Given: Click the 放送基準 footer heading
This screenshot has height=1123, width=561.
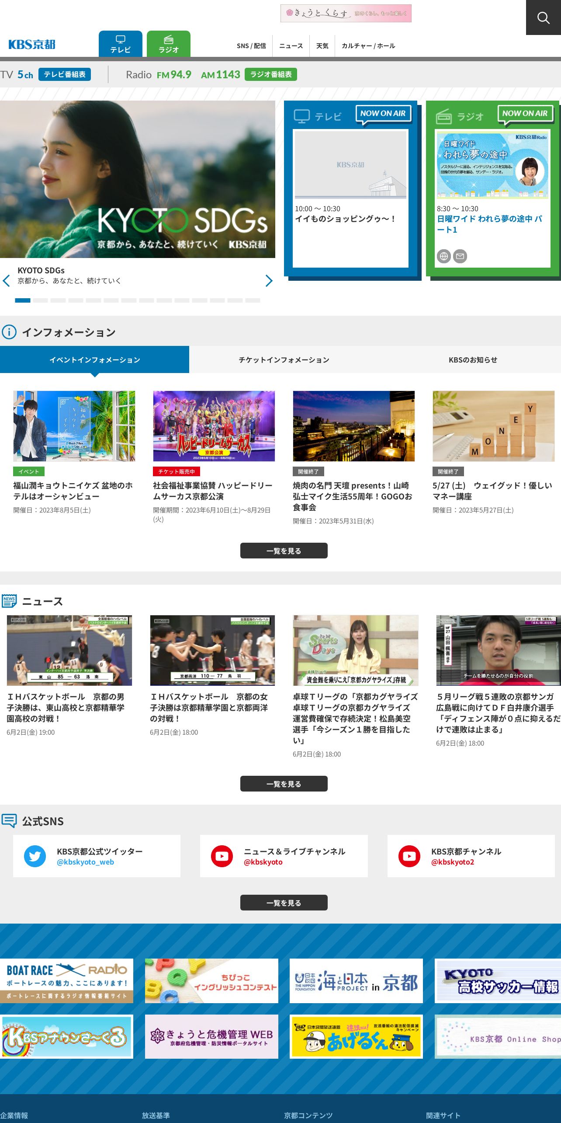Looking at the screenshot, I should 156,1116.
